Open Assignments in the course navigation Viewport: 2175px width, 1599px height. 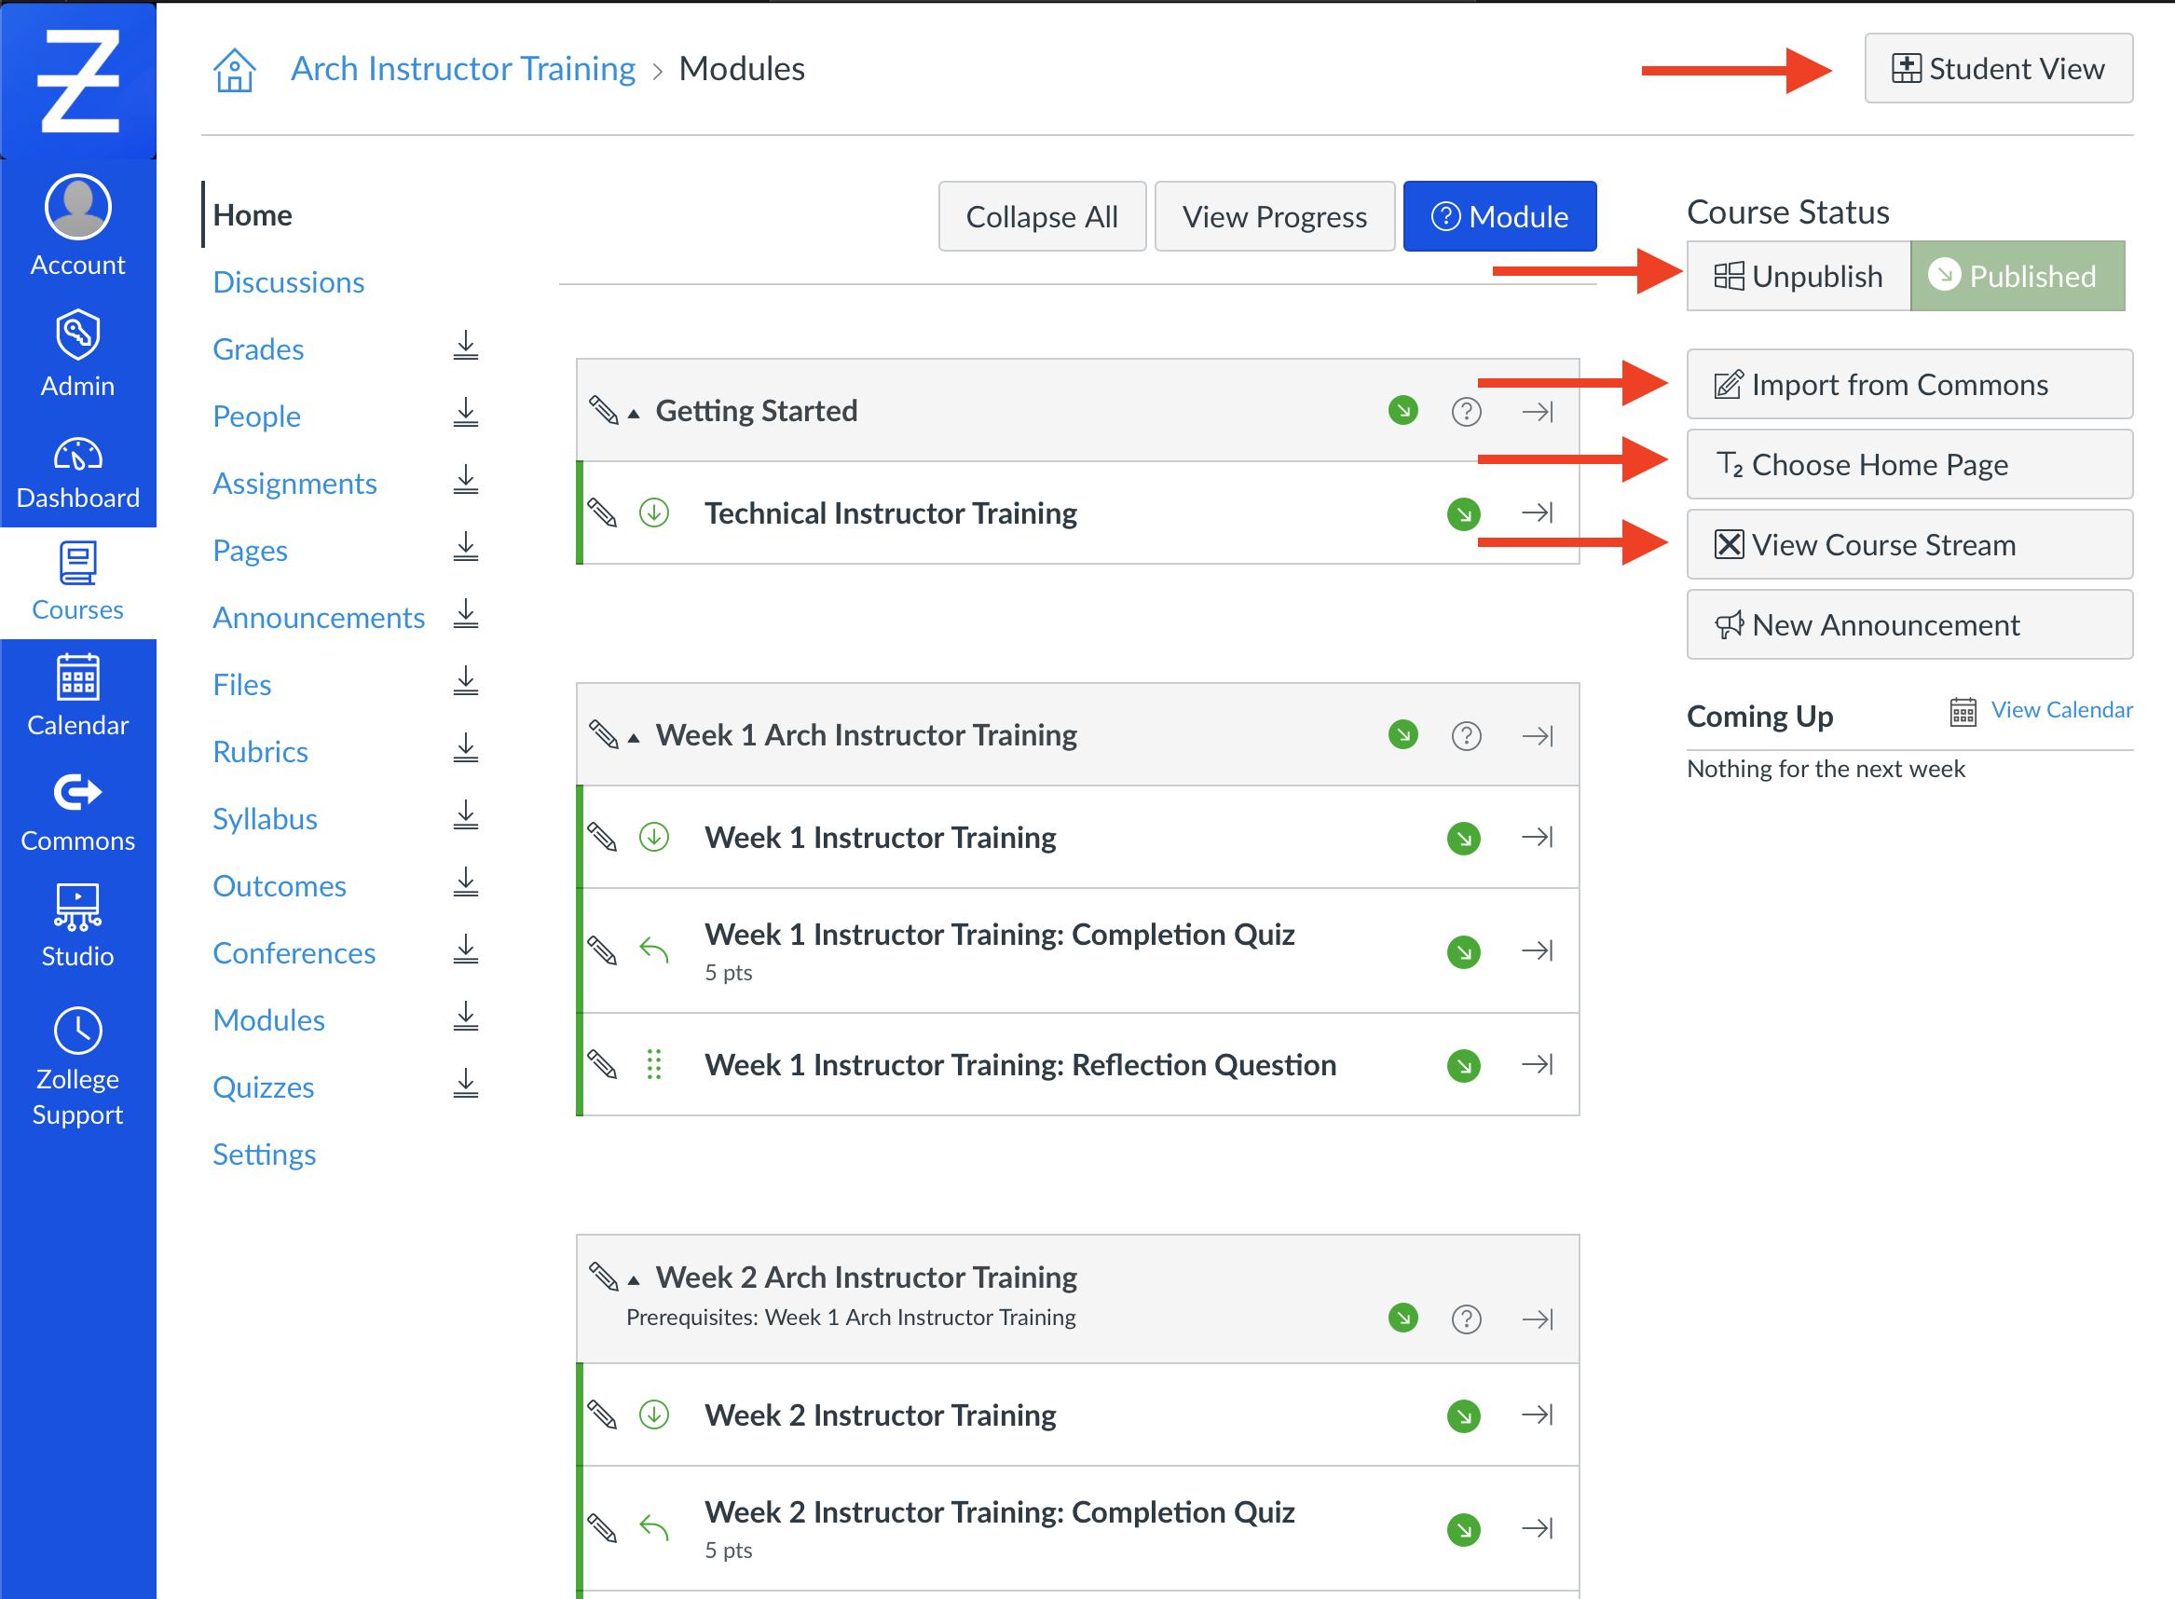[294, 483]
